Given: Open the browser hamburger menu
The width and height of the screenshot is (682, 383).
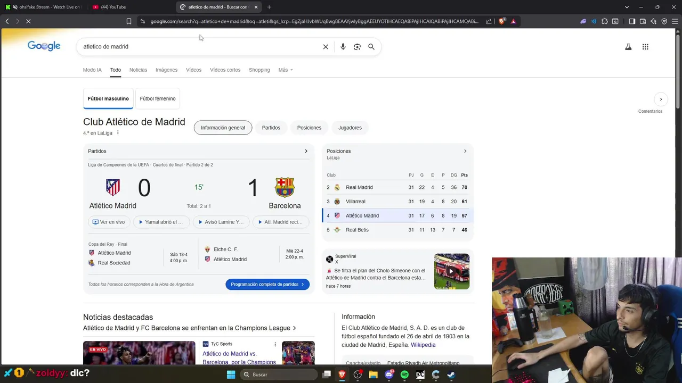Looking at the screenshot, I should click(x=675, y=21).
